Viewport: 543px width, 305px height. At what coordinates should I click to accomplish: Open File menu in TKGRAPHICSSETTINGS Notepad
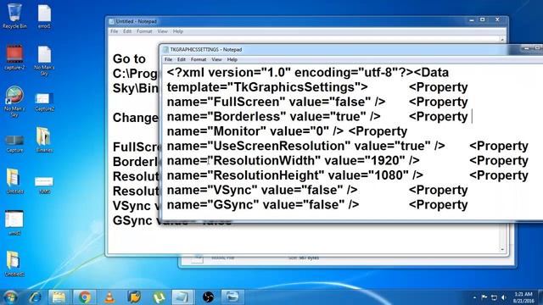click(168, 59)
